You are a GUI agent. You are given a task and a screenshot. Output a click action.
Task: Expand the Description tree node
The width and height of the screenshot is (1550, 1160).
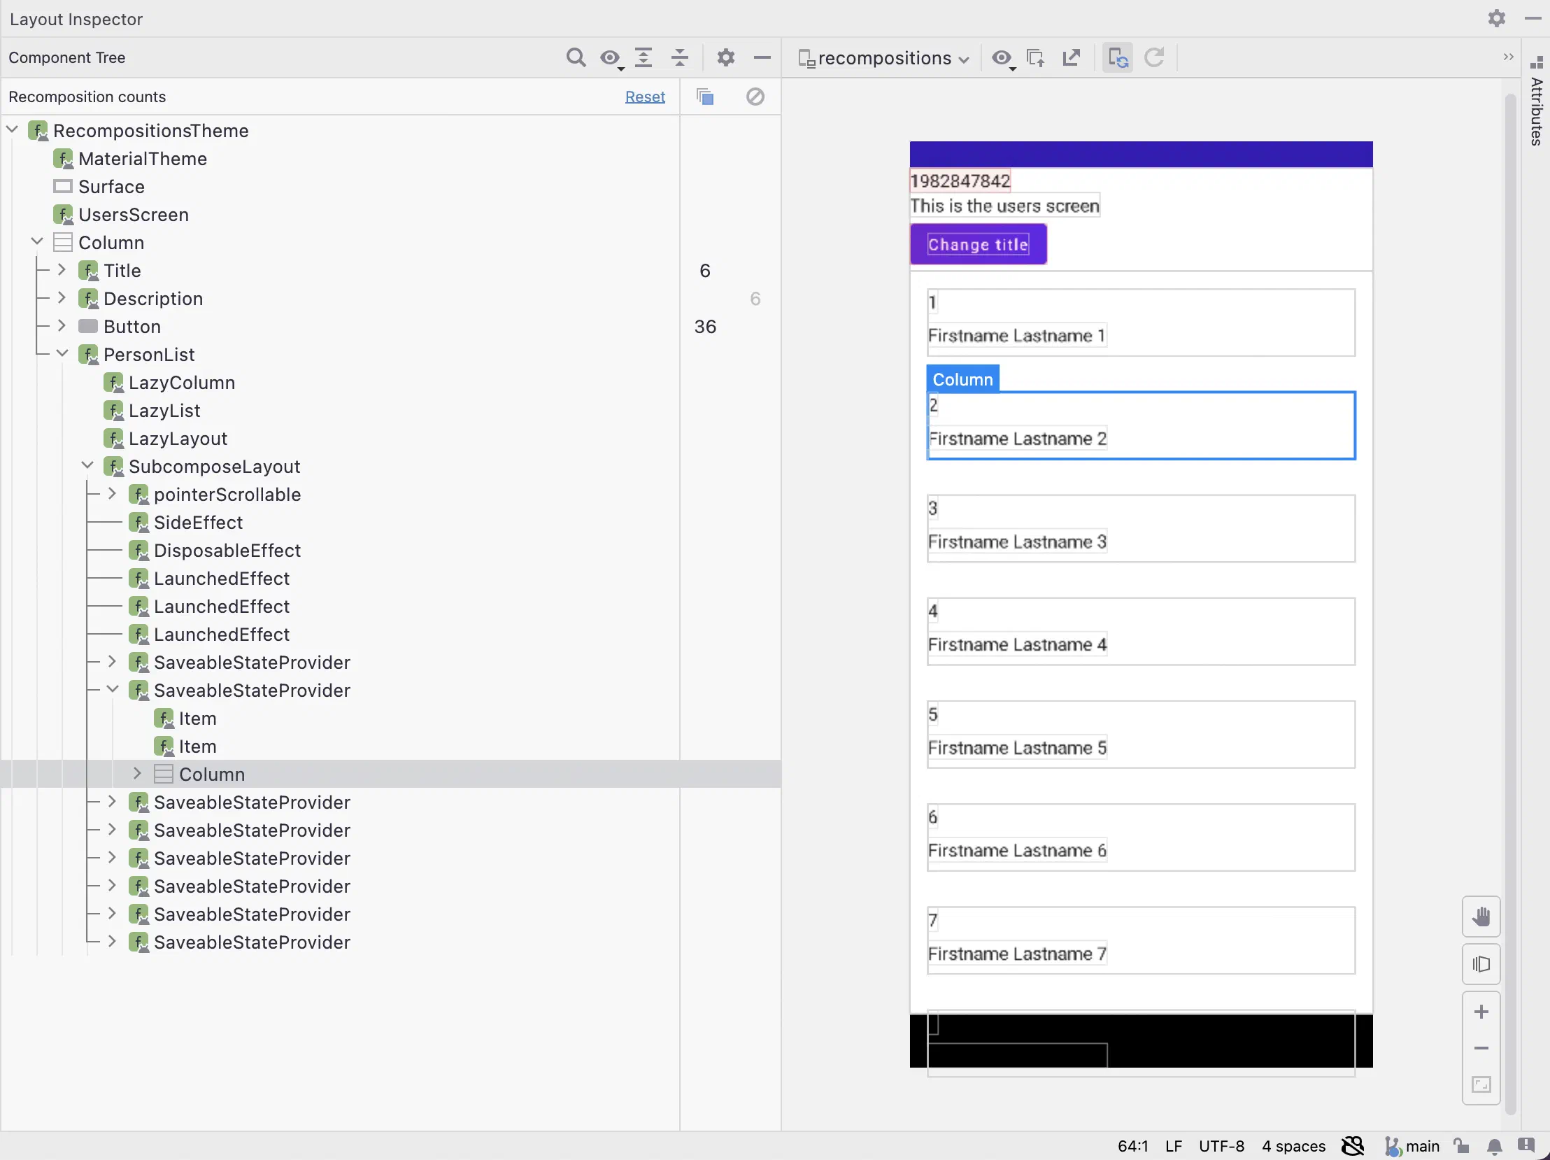62,299
